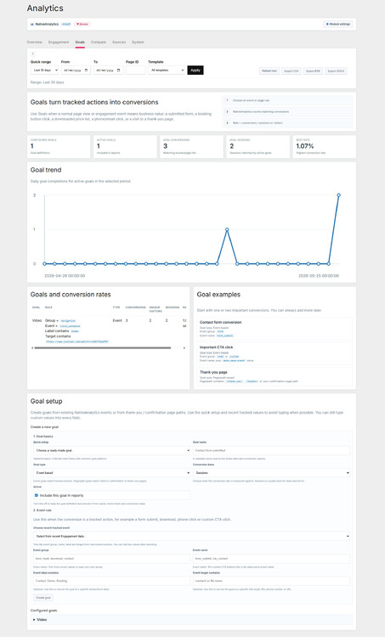This screenshot has height=637, width=385.
Task: Click the Donate heart badge
Action: point(82,25)
